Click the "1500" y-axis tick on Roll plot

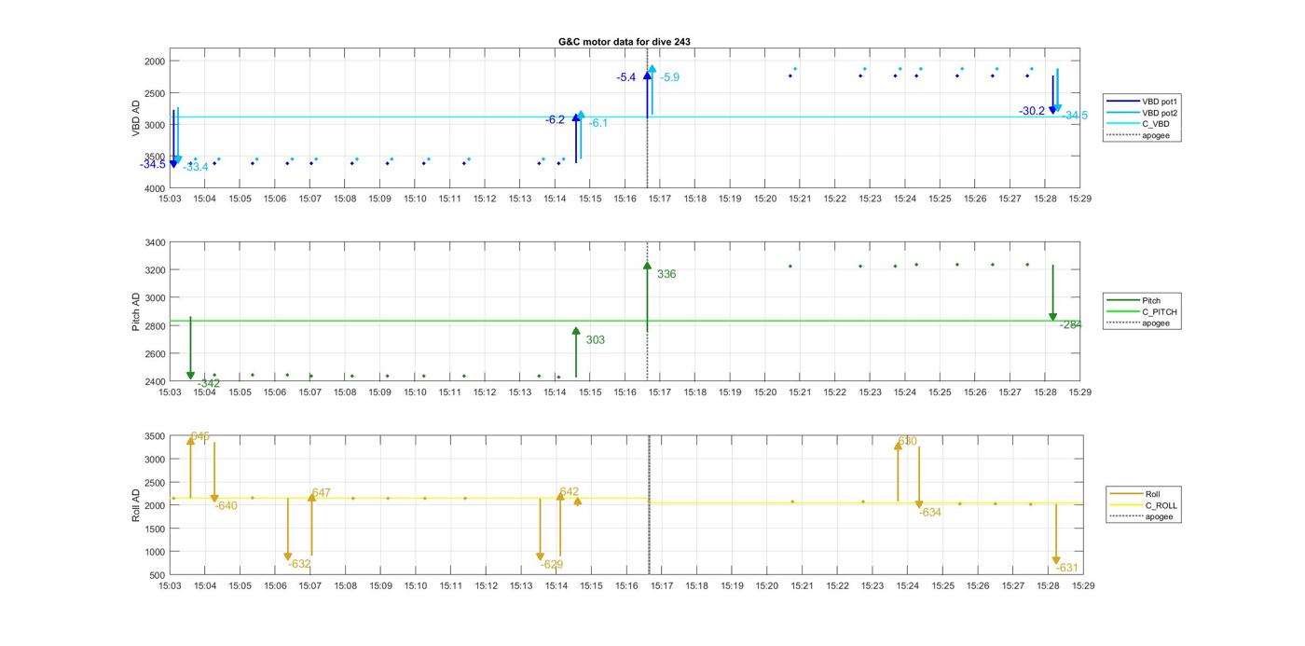[154, 529]
